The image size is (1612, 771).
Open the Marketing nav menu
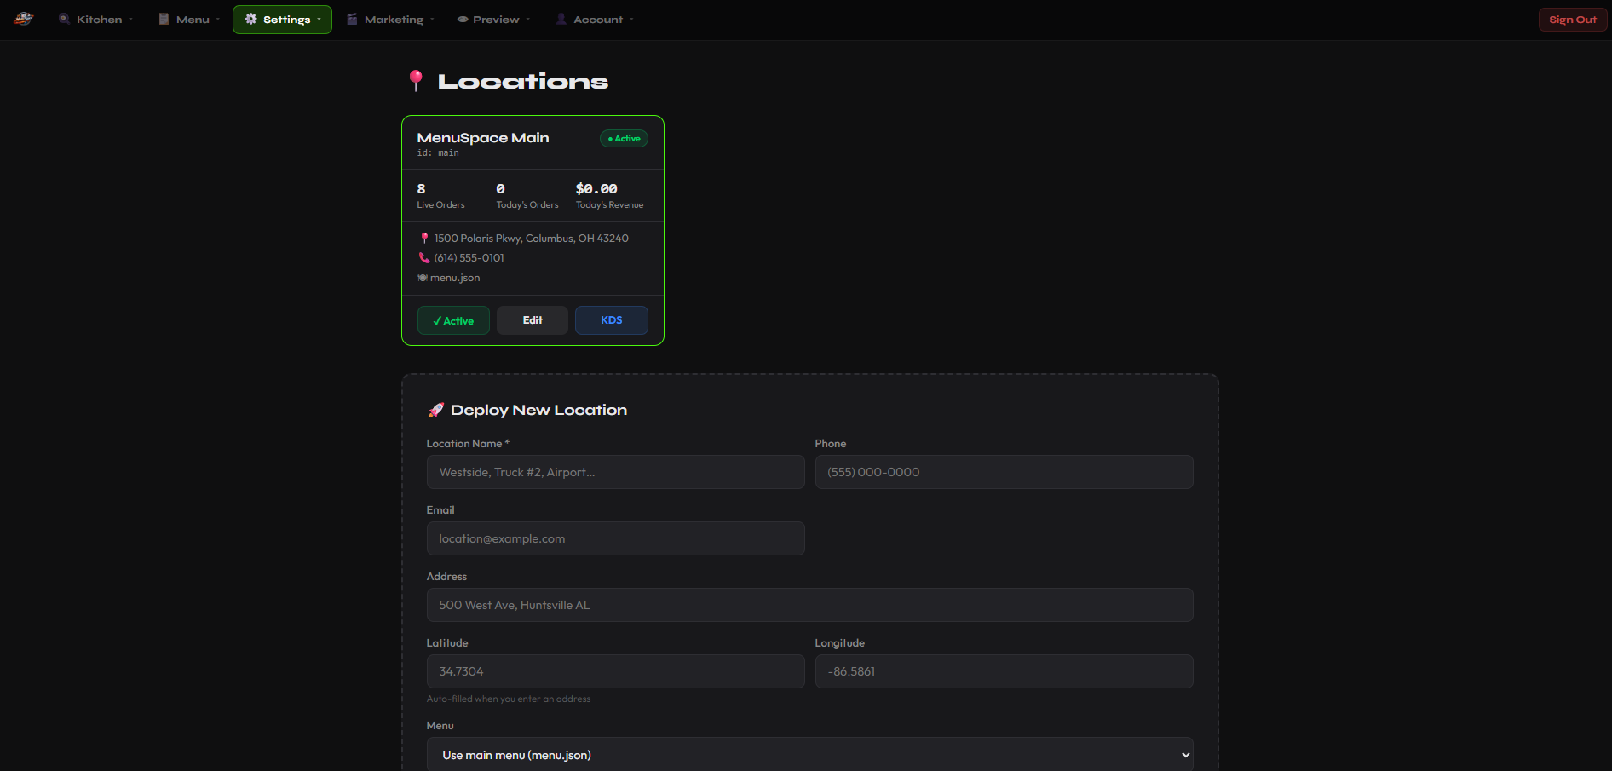point(391,20)
